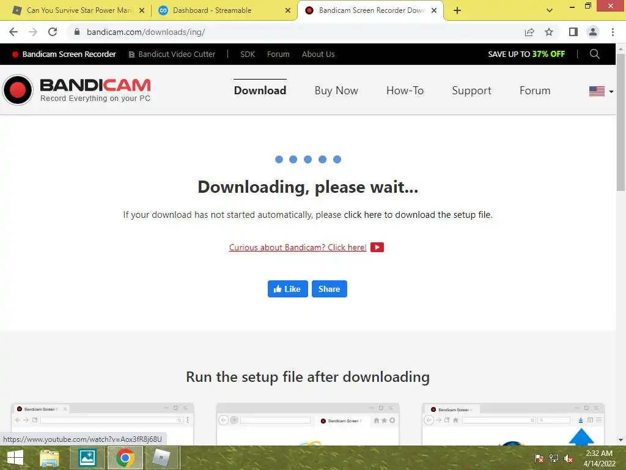The height and width of the screenshot is (470, 626).
Task: Reload the Bandicam page
Action: (x=53, y=32)
